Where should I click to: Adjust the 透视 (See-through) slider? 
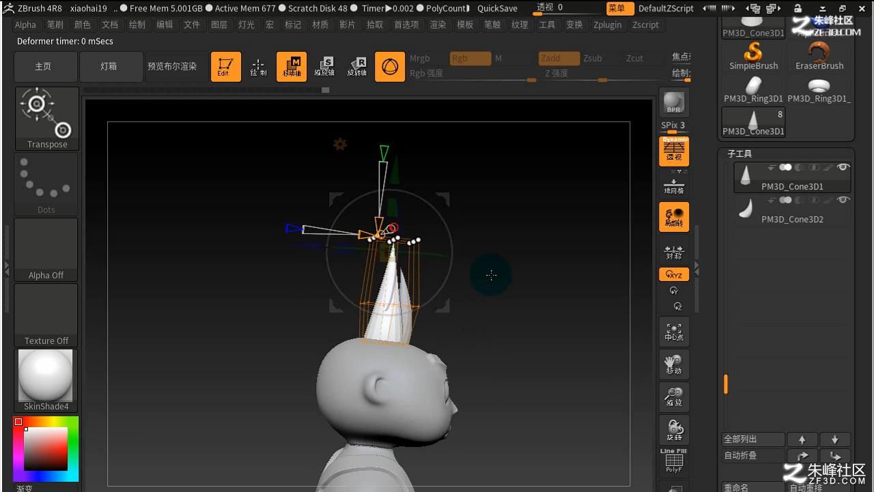pyautogui.click(x=567, y=8)
